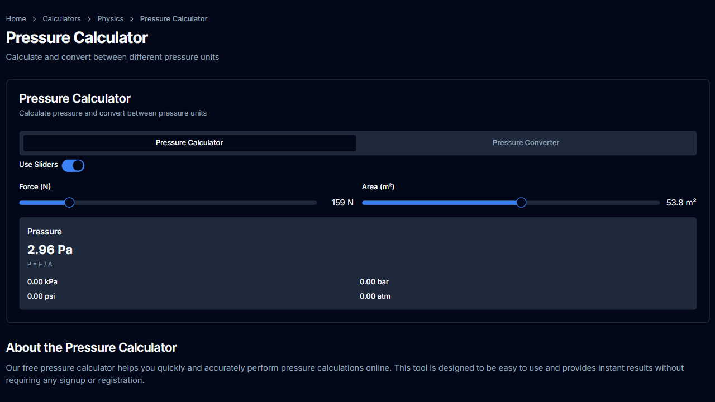This screenshot has width=715, height=402.
Task: Click the 0.00 bar converted value
Action: 374,282
